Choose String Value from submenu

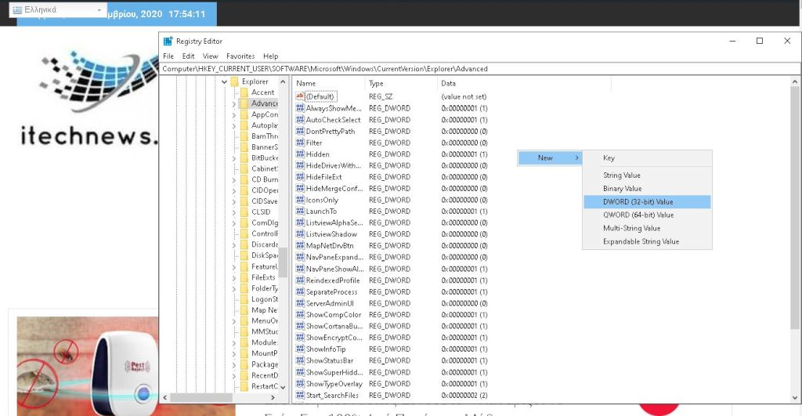[x=647, y=175]
